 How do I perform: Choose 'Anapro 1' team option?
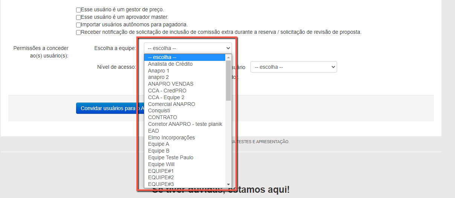[x=159, y=71]
